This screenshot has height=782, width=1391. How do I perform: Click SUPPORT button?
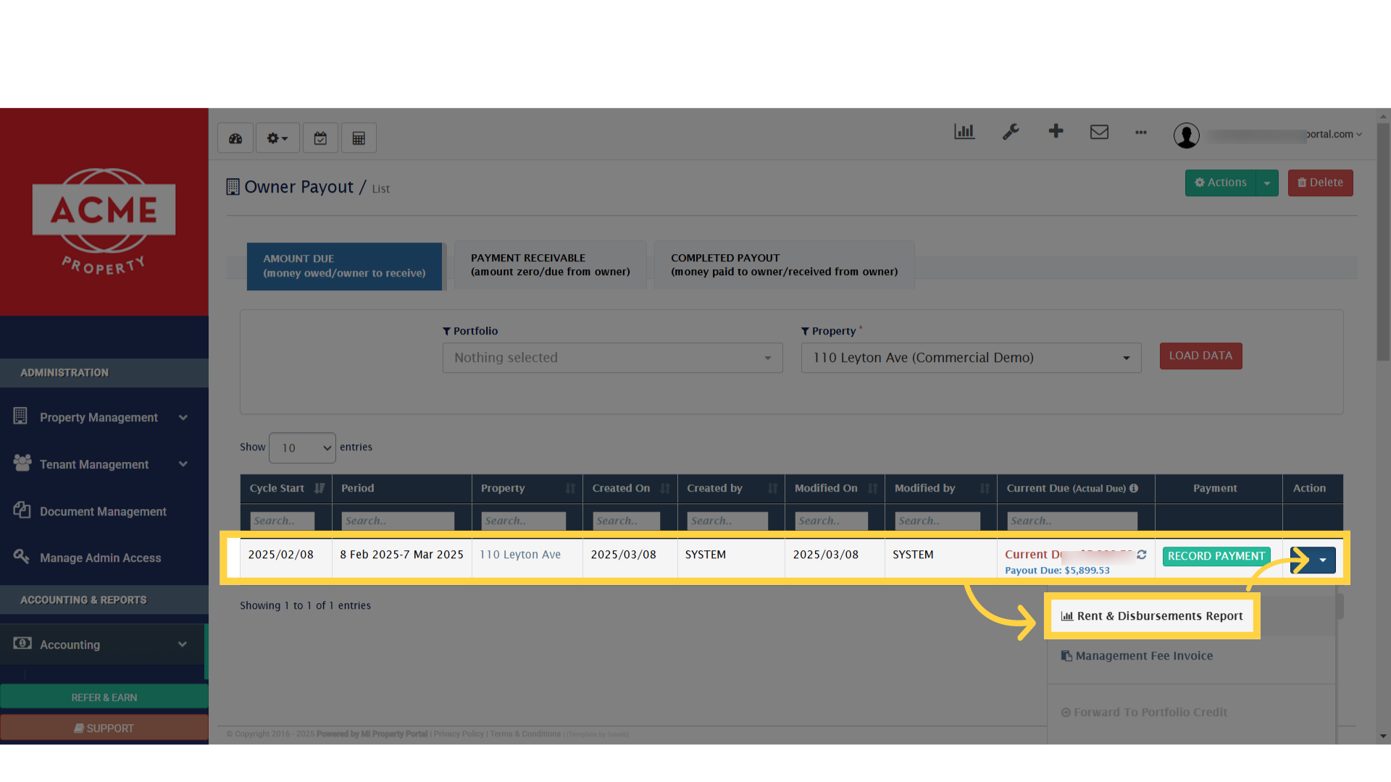coord(104,728)
